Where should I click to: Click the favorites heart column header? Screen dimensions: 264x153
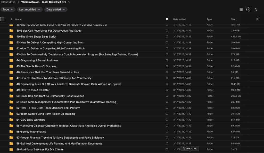point(167,19)
